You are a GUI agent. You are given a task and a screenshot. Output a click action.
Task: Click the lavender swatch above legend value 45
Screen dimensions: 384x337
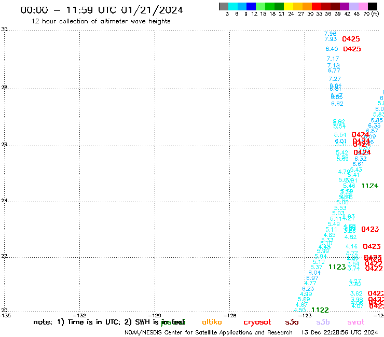point(353,6)
